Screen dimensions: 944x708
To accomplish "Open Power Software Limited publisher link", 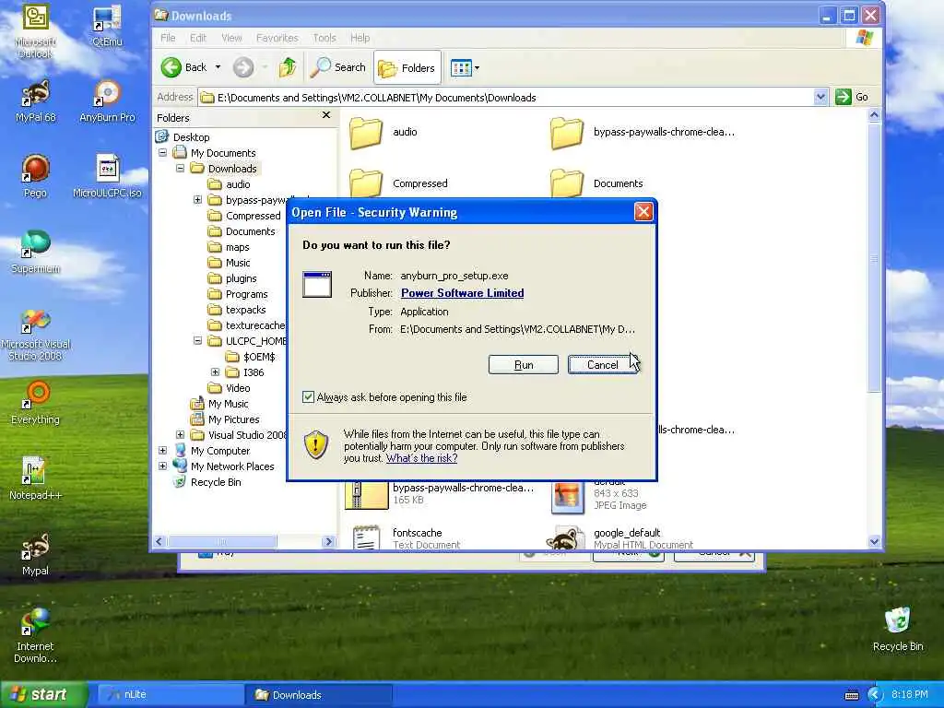I will pyautogui.click(x=463, y=293).
